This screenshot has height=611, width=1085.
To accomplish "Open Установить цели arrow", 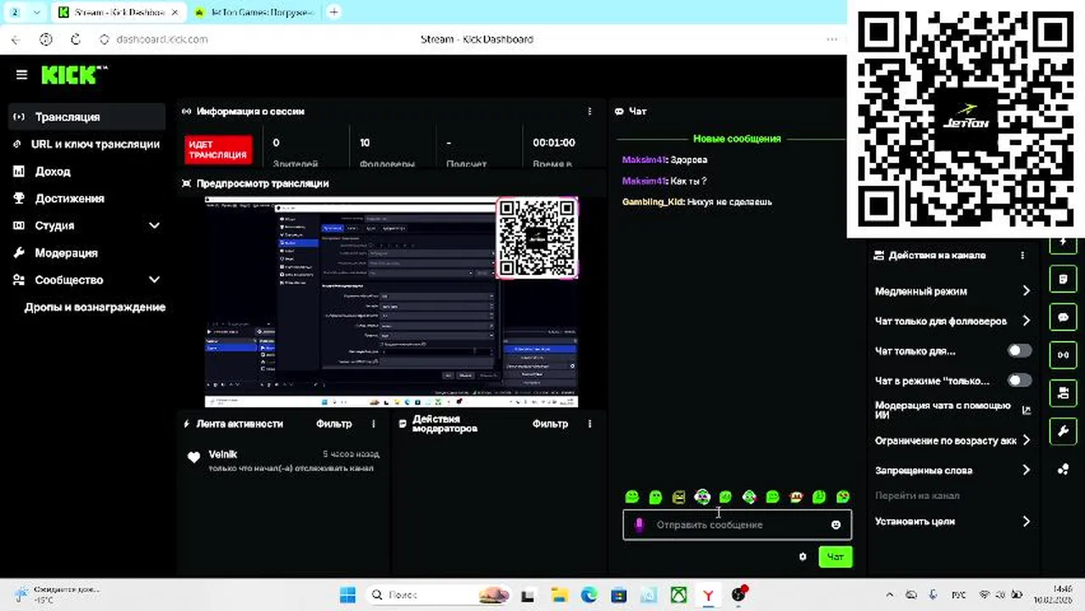I will point(1026,522).
